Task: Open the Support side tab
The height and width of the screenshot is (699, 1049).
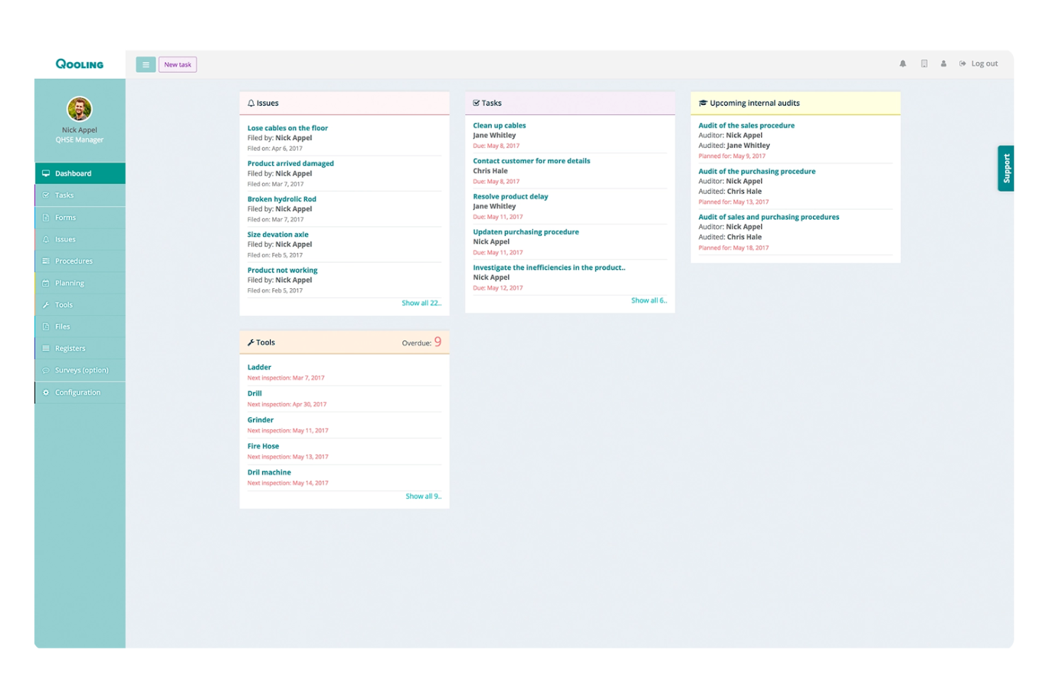Action: 1006,169
